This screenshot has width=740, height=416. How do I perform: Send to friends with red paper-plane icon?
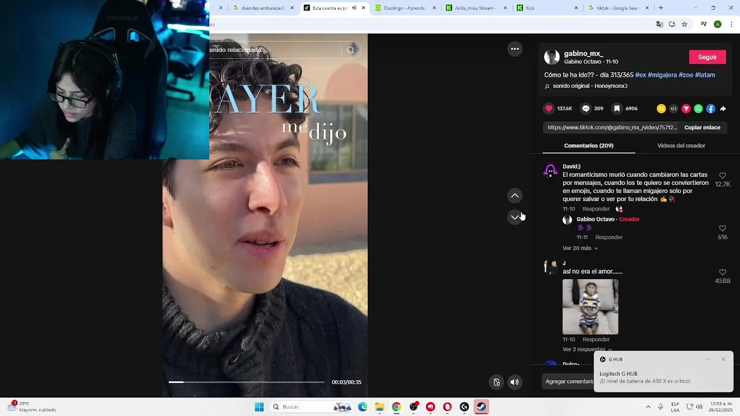(x=686, y=109)
